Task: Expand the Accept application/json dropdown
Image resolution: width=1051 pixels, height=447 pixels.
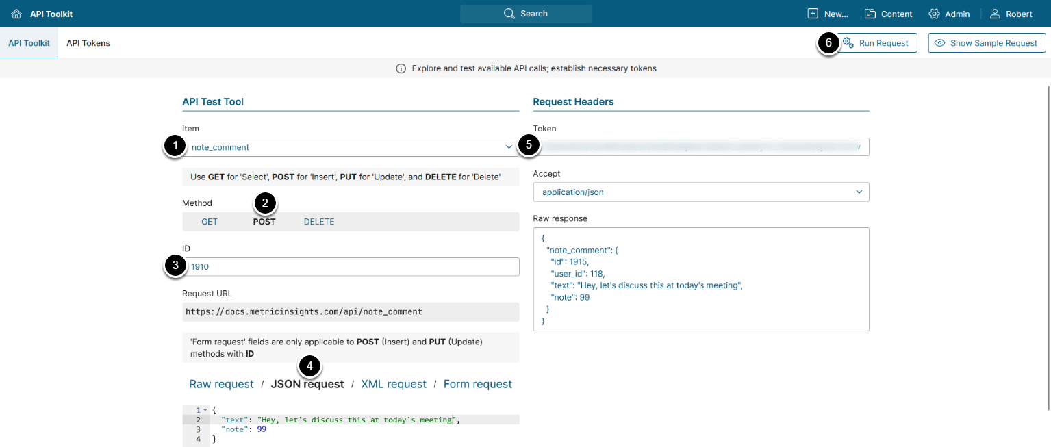Action: [x=700, y=192]
